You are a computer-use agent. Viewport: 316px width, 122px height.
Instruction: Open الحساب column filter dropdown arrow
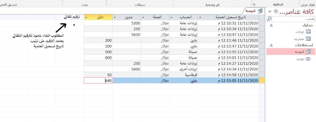[x=172, y=17]
